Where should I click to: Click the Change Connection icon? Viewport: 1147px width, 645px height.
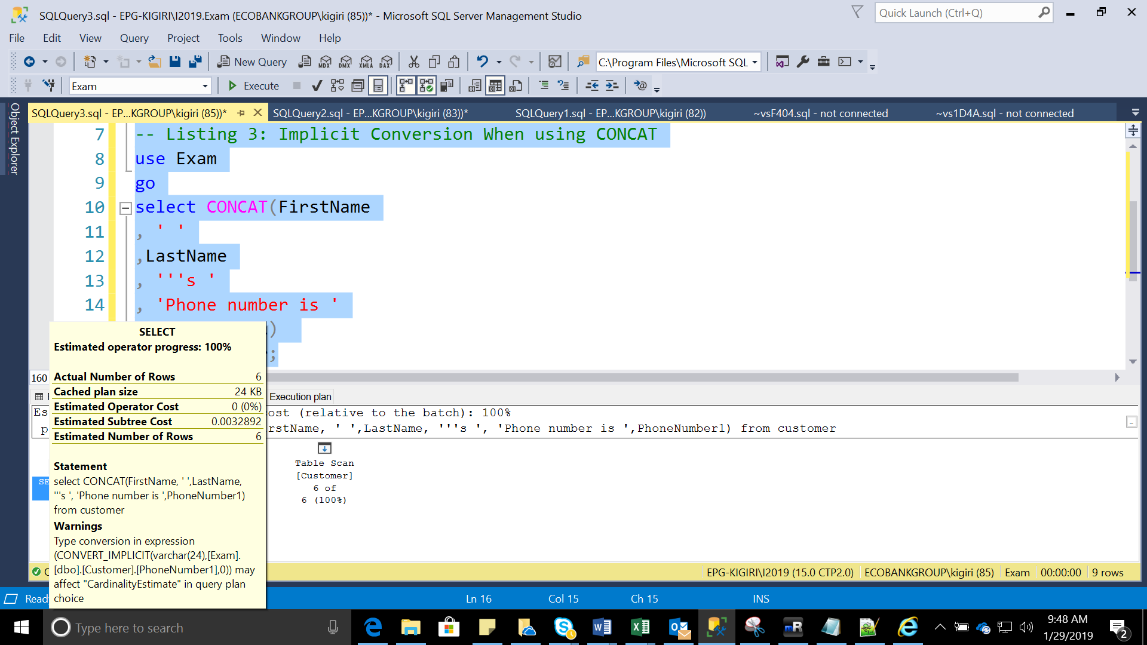pos(49,85)
